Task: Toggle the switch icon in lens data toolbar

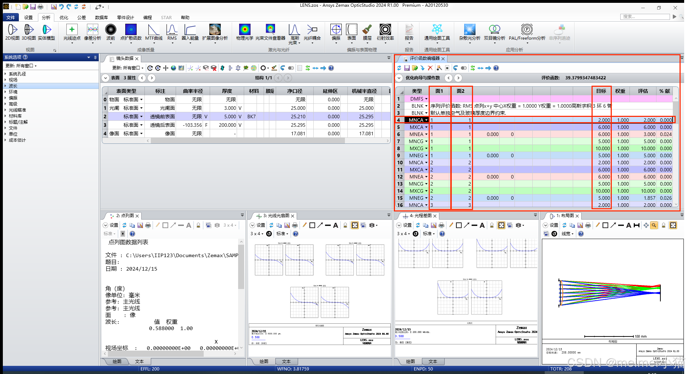Action: coord(291,68)
